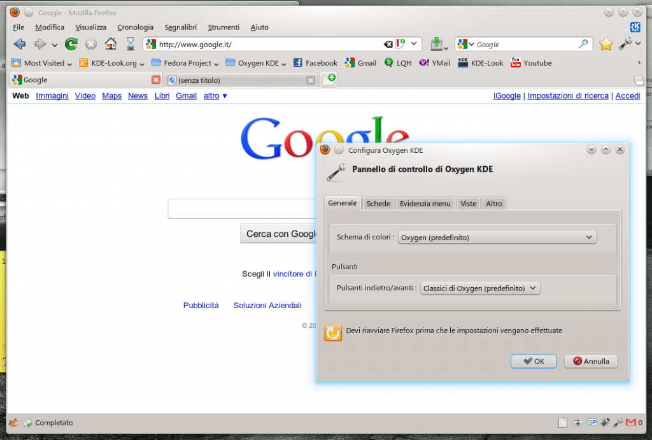Open the Fedora Project bookmark folder
This screenshot has width=652, height=440.
tap(185, 63)
